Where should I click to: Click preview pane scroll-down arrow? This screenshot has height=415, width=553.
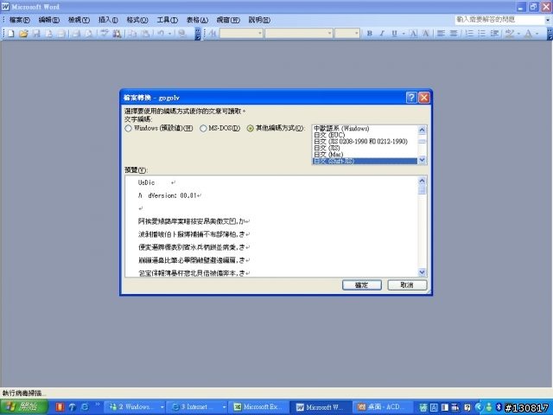422,271
